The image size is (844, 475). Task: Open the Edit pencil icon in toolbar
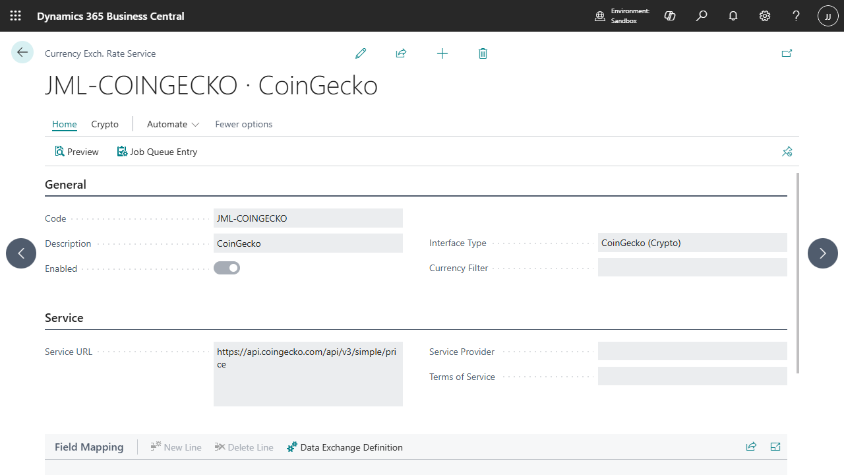(361, 53)
